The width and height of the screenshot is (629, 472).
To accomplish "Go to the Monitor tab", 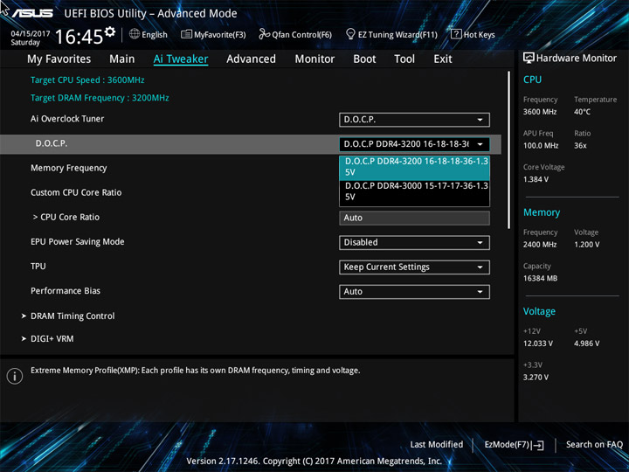I will pyautogui.click(x=314, y=59).
